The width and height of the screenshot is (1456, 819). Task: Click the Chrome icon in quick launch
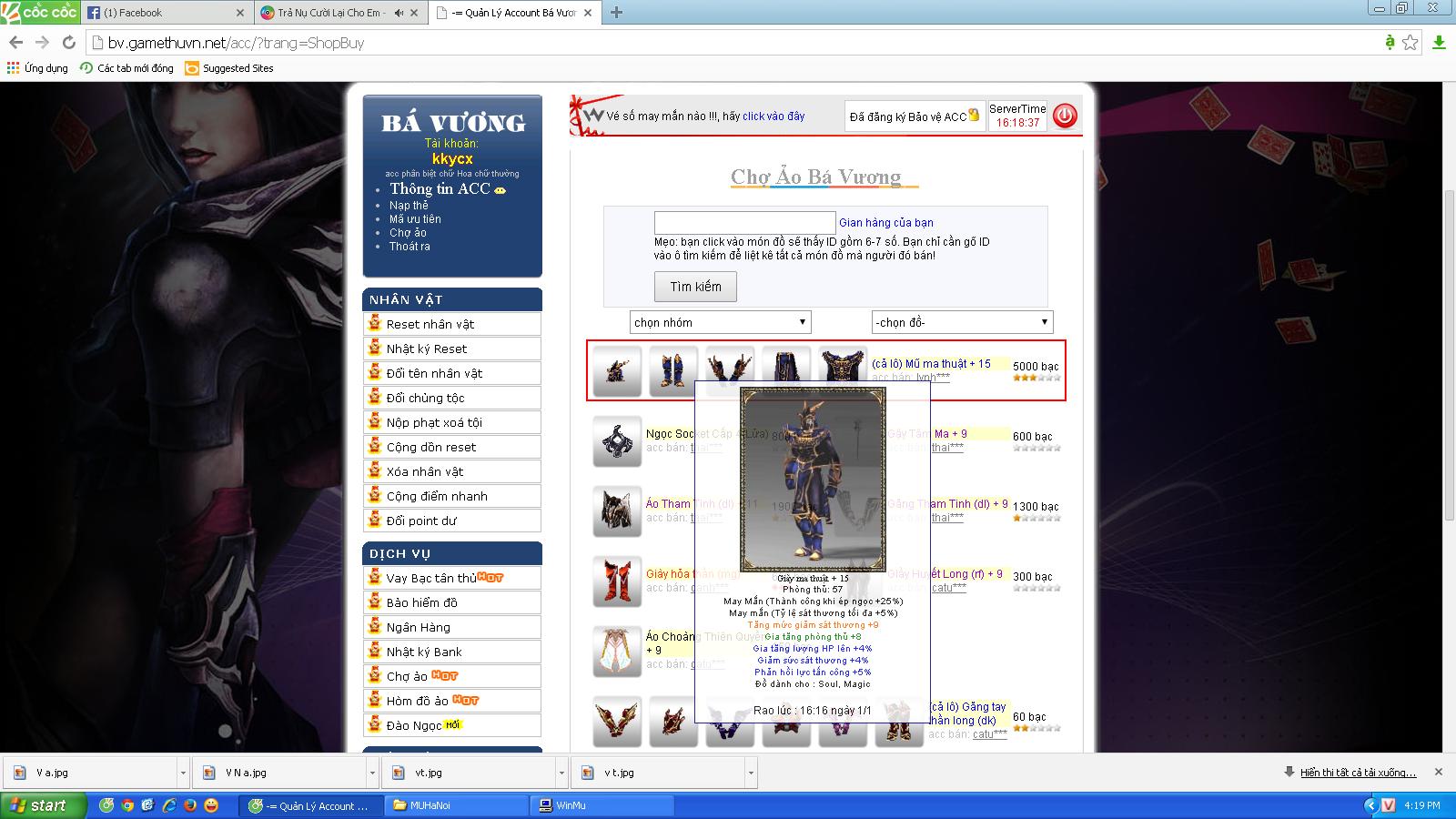tap(127, 805)
